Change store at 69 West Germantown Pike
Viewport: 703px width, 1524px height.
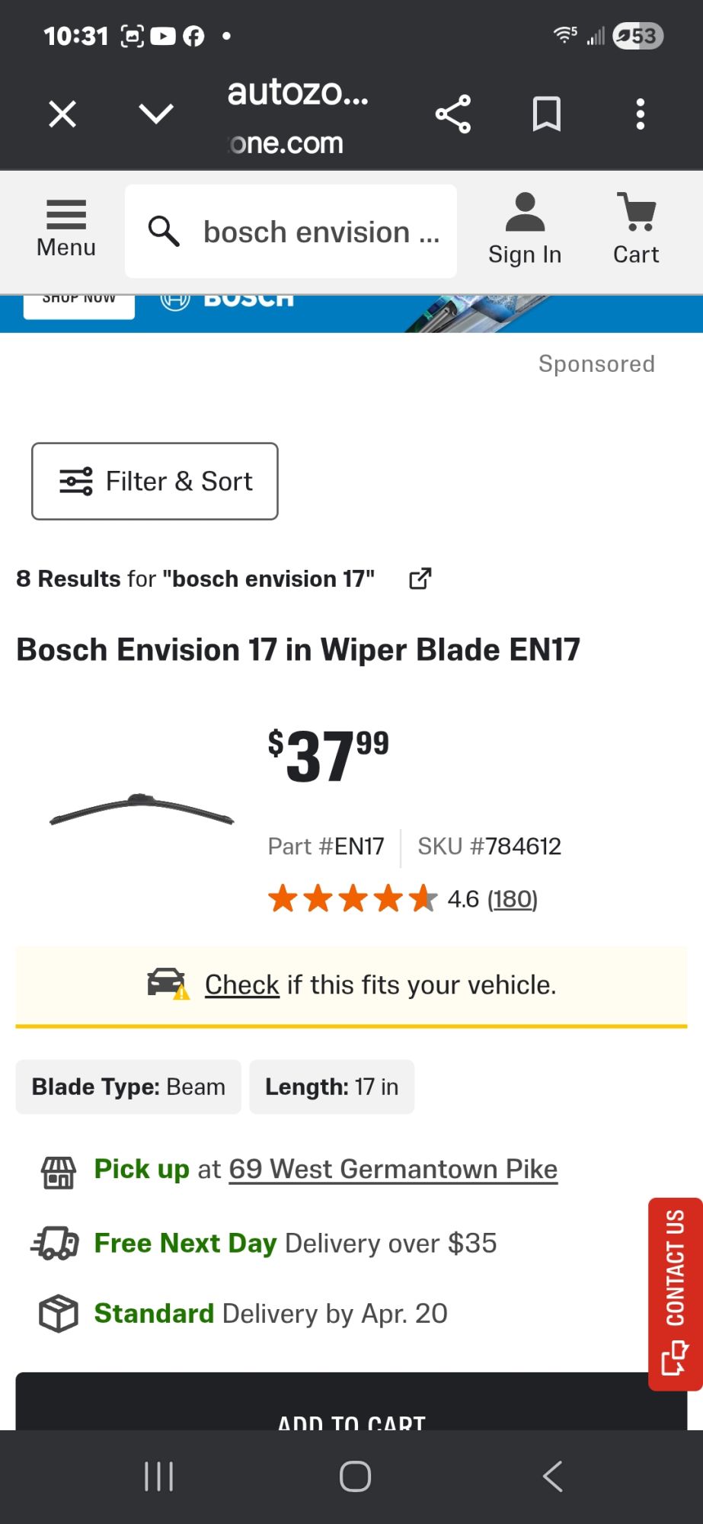pos(393,1169)
